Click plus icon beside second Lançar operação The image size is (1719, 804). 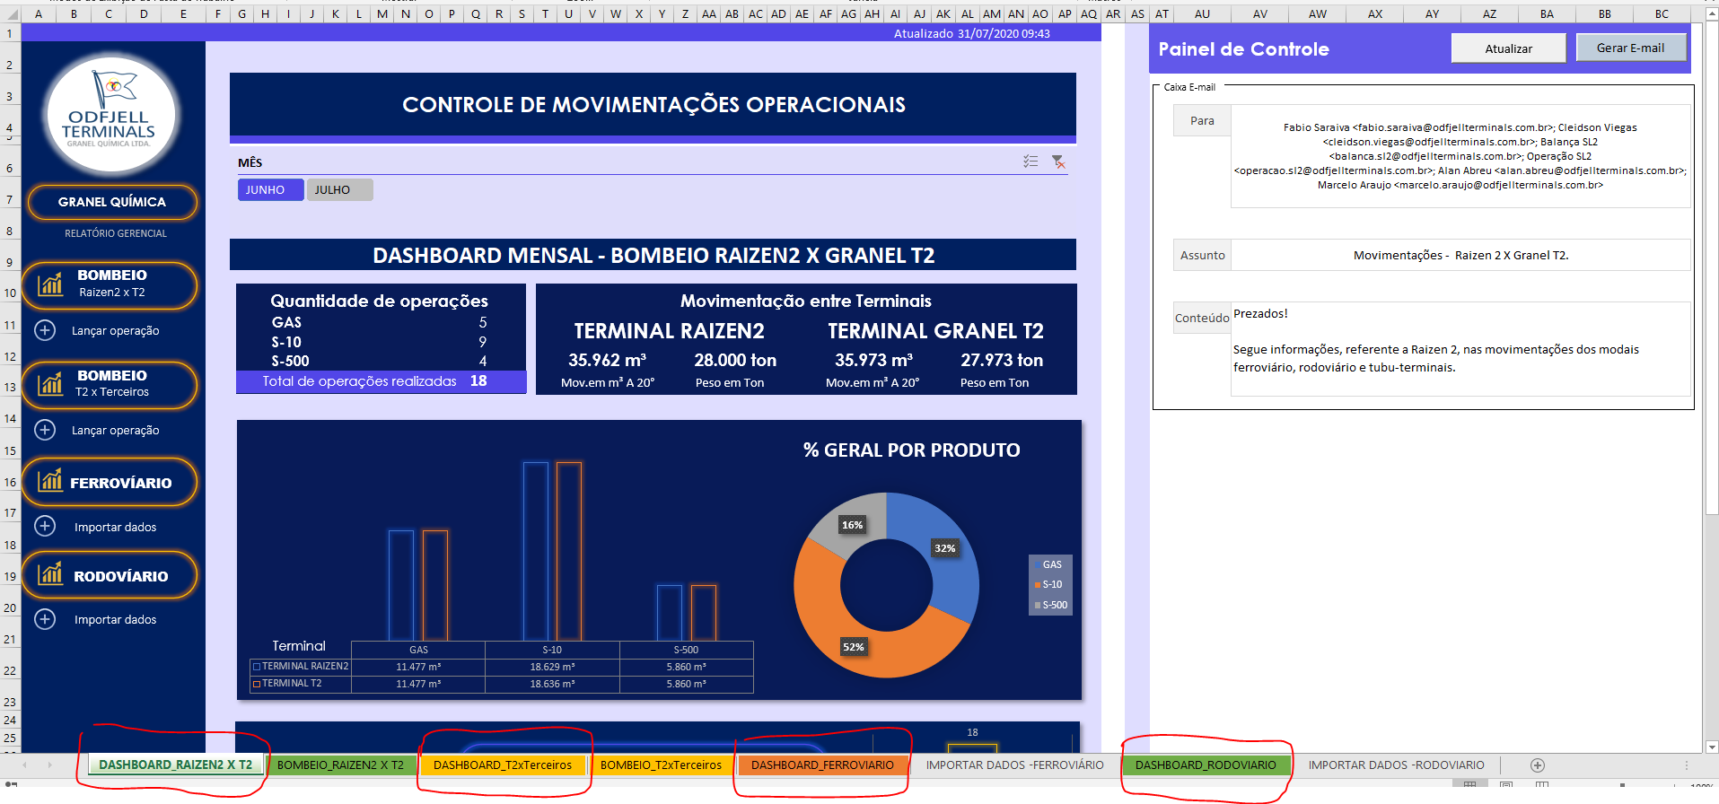pyautogui.click(x=45, y=430)
